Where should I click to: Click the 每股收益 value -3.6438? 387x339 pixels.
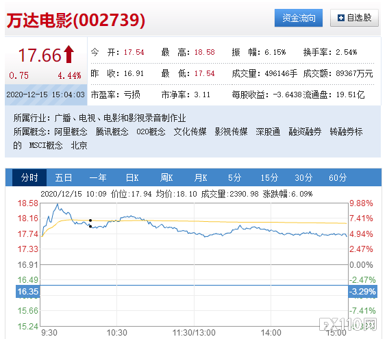click(x=287, y=95)
